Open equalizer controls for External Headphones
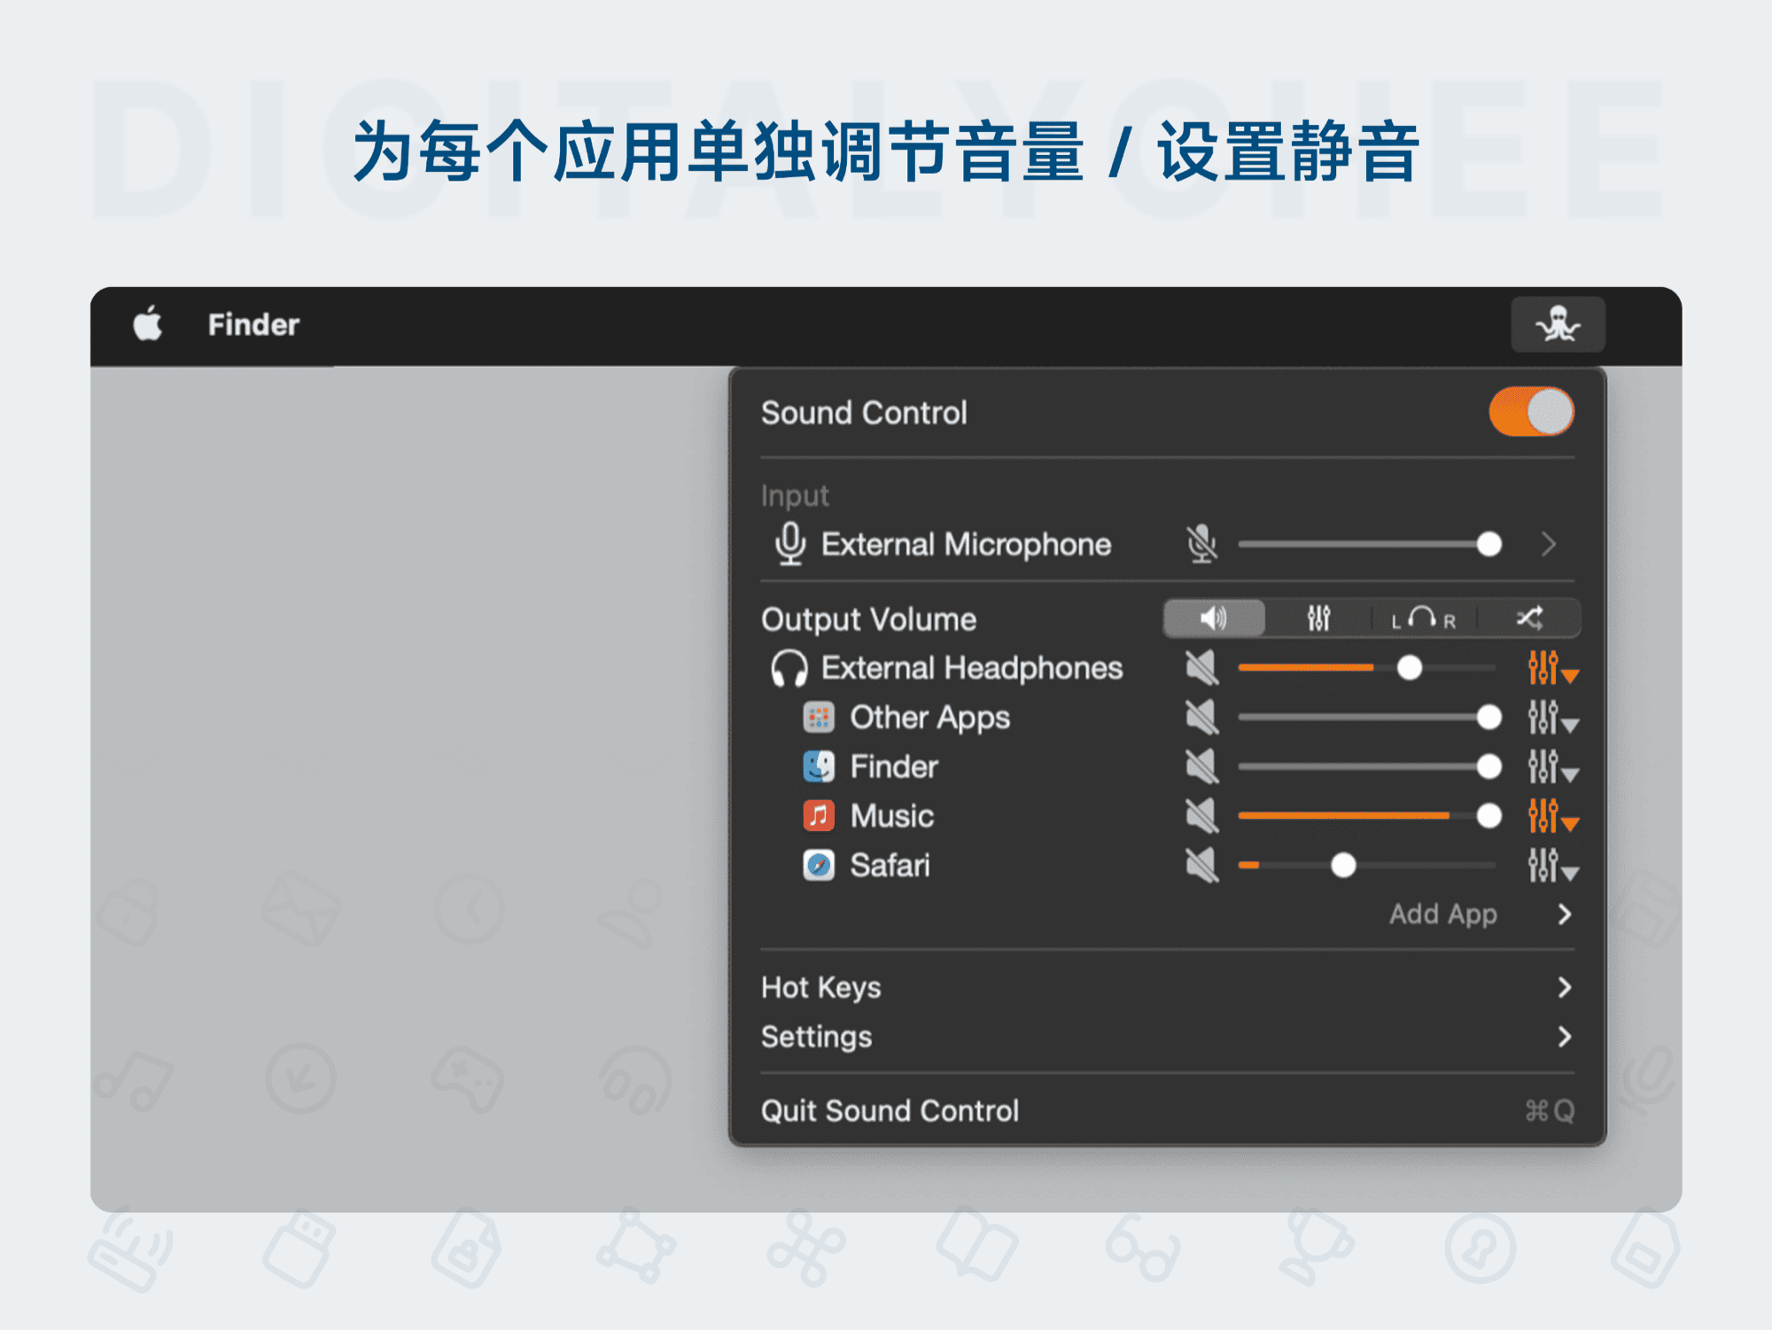 pos(1543,668)
